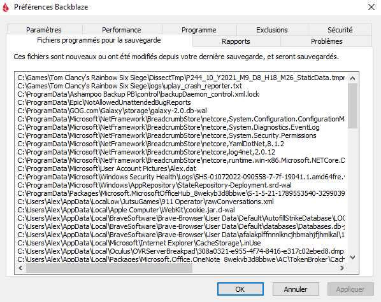Open the Paramètres tab
Screen dimensions: 381x302
[x=45, y=30]
